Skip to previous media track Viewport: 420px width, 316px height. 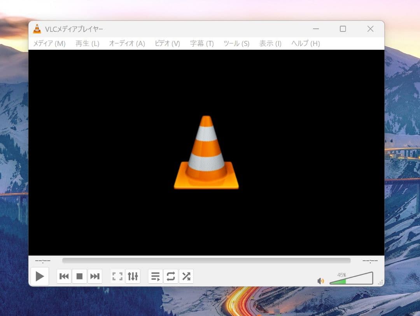point(64,276)
